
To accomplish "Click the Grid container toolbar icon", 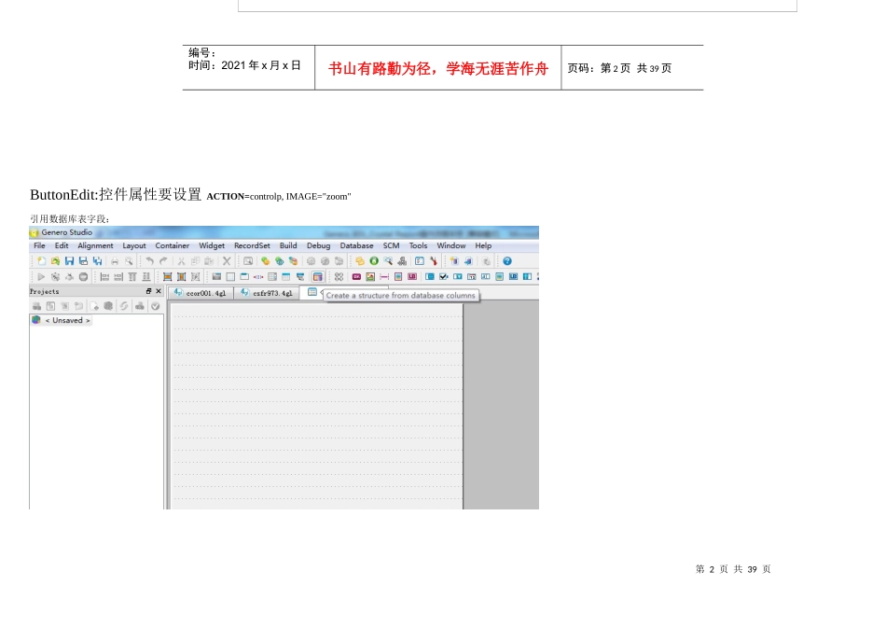I will point(230,277).
